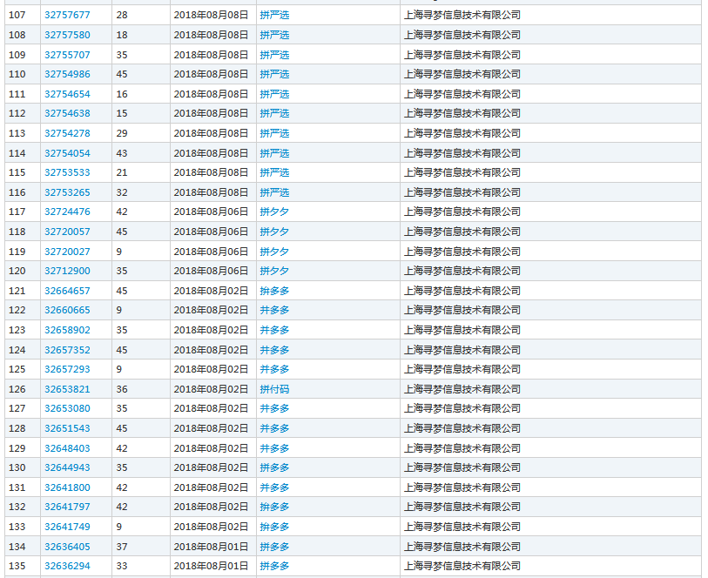The width and height of the screenshot is (708, 578).
Task: Open 拼夕夕 trademark in row 120
Action: [x=274, y=271]
